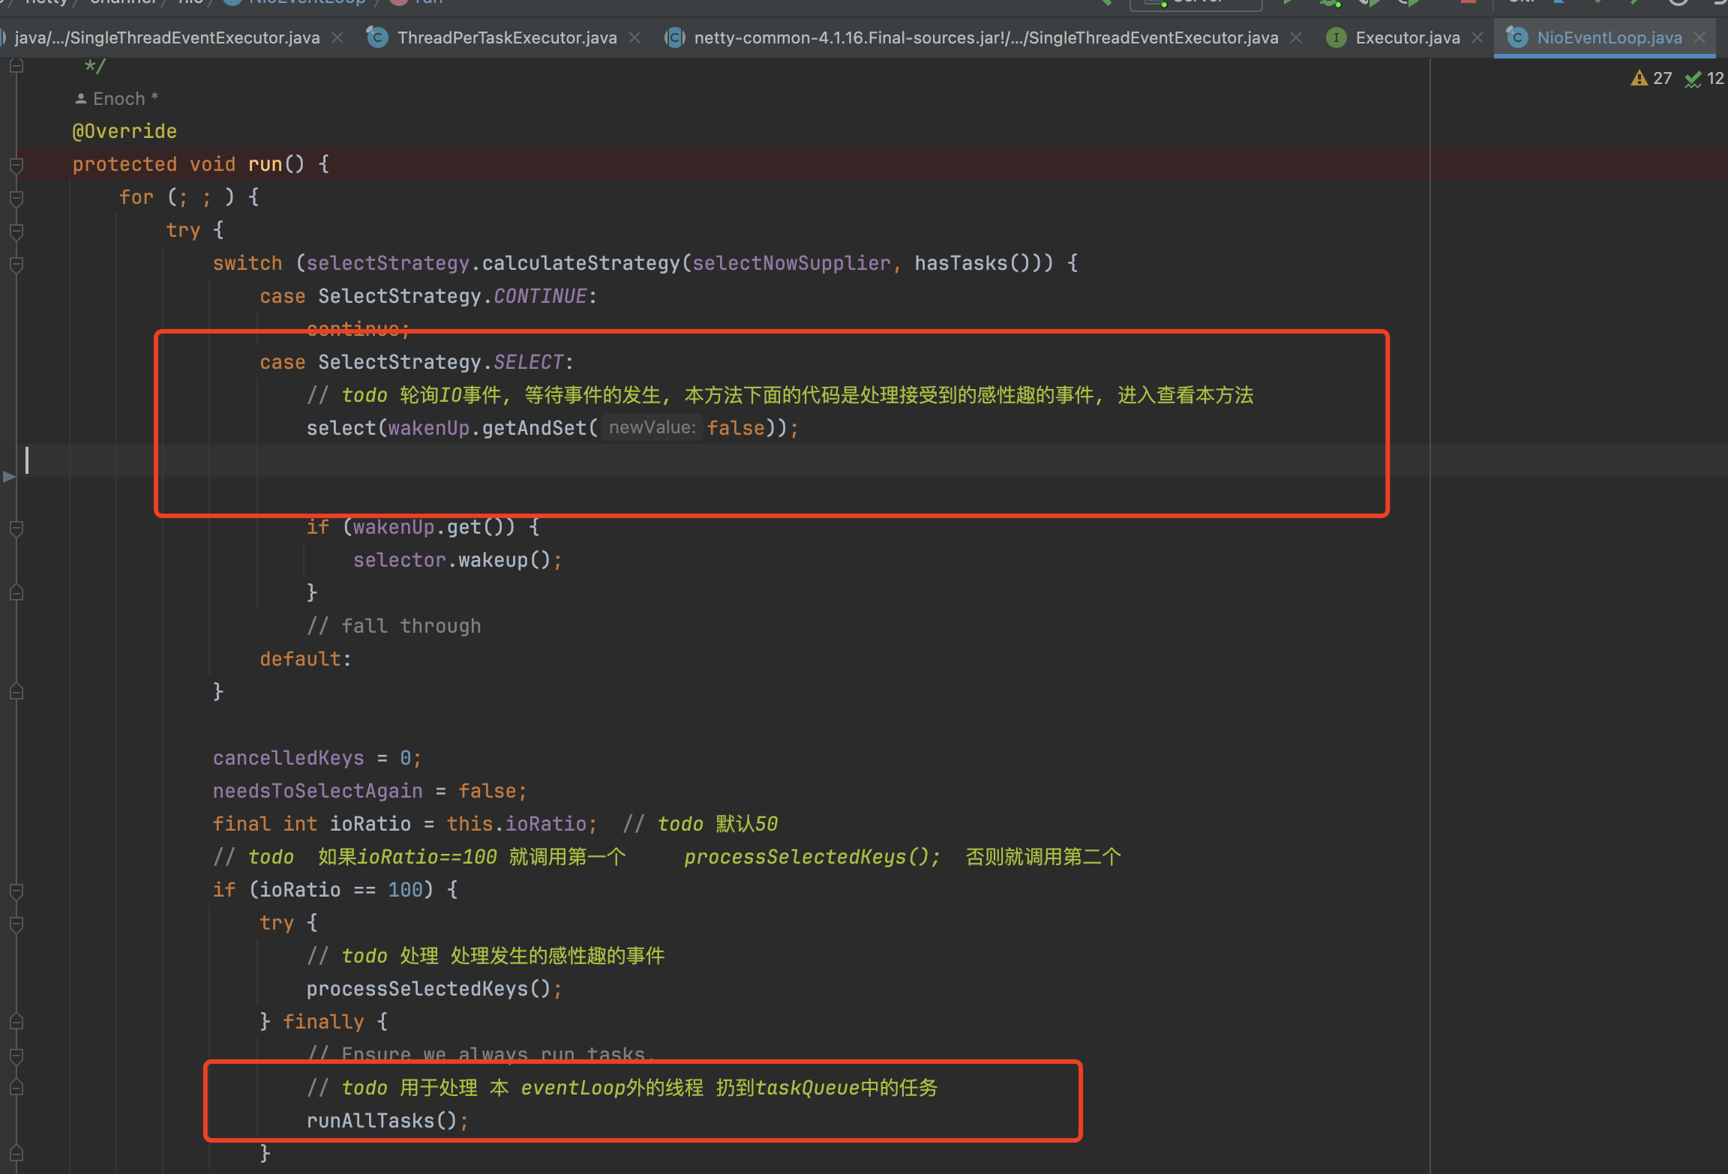The height and width of the screenshot is (1174, 1728).
Task: Click calculateStrategy method call
Action: [580, 263]
